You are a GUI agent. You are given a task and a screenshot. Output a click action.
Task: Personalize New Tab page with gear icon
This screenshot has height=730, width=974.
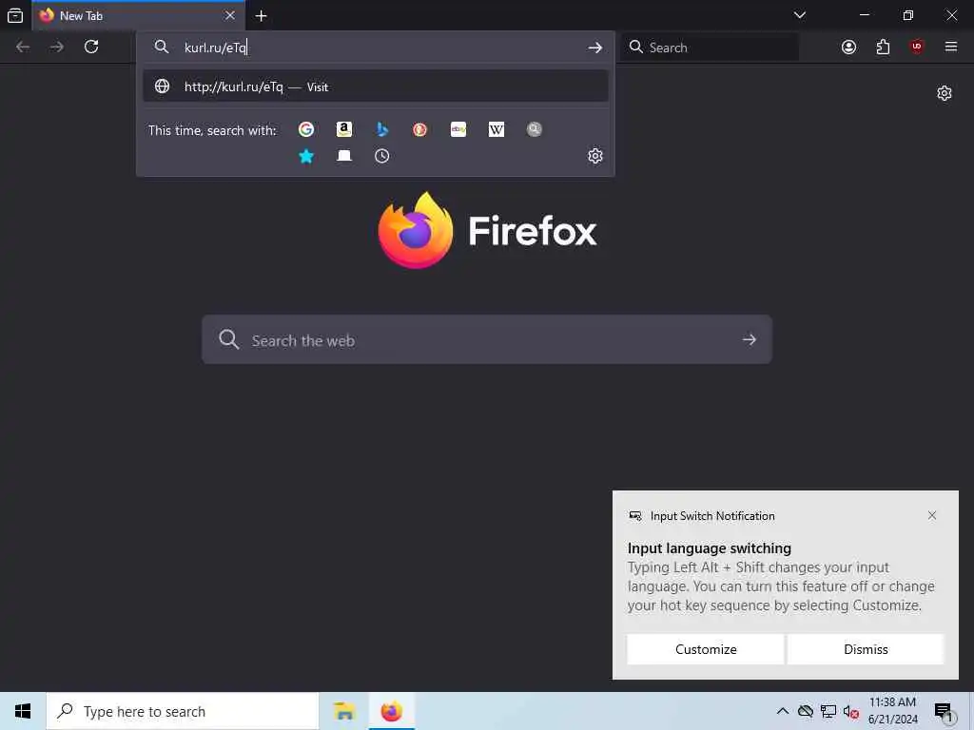click(945, 93)
